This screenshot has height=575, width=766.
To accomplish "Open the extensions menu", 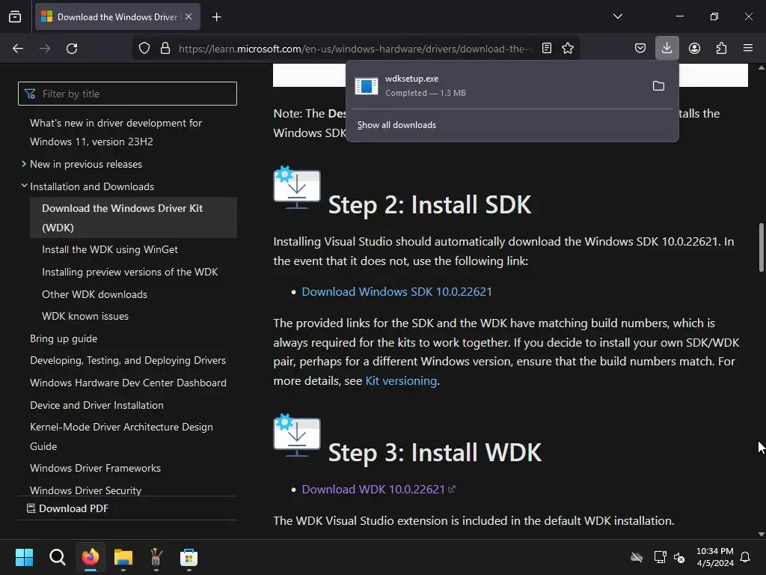I will coord(721,49).
